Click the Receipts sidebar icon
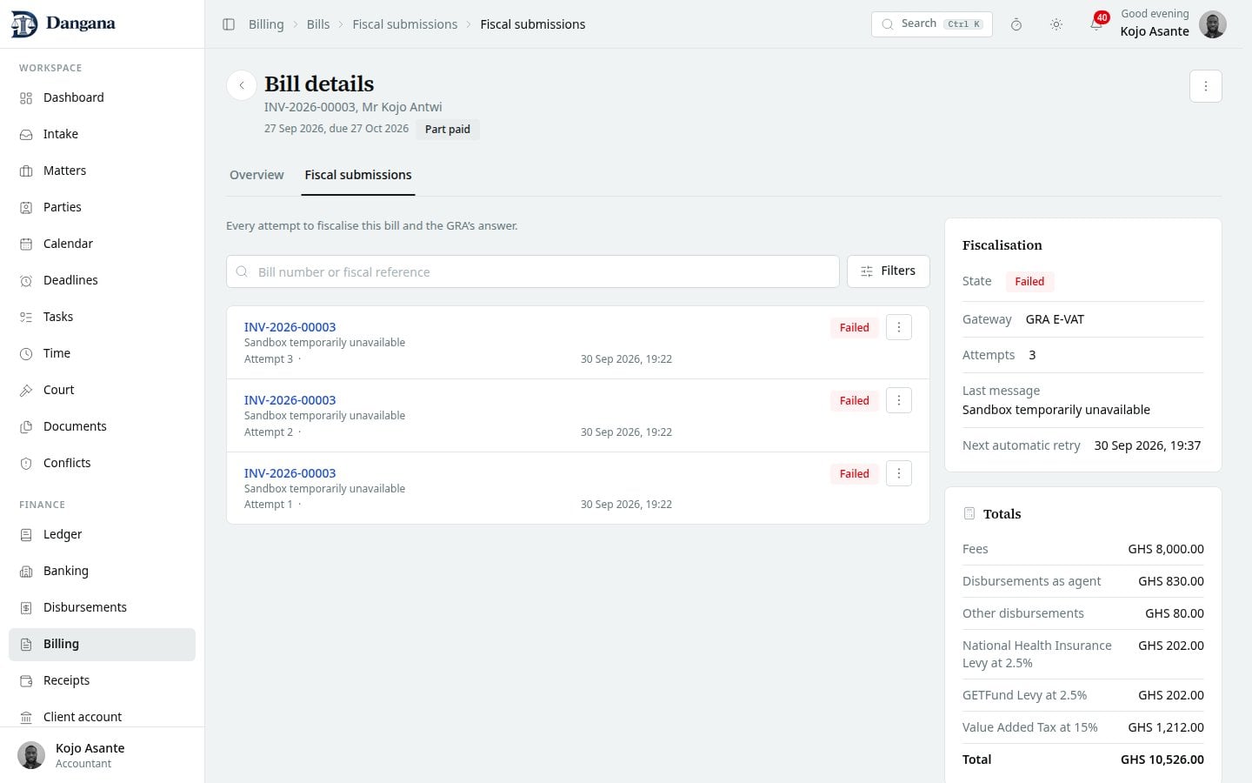Image resolution: width=1252 pixels, height=783 pixels. coord(26,680)
